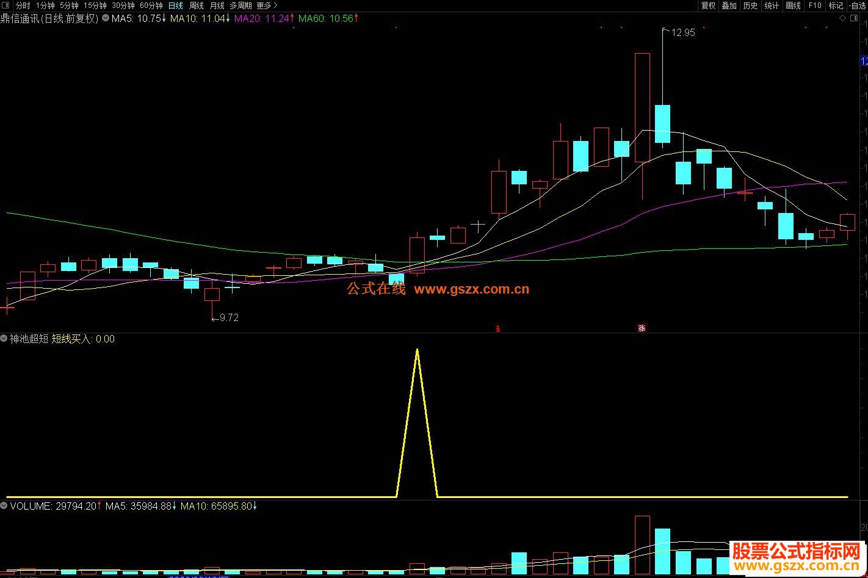This screenshot has height=578, width=868.
Task: Click the 神池超短 indicator name
Action: click(29, 339)
